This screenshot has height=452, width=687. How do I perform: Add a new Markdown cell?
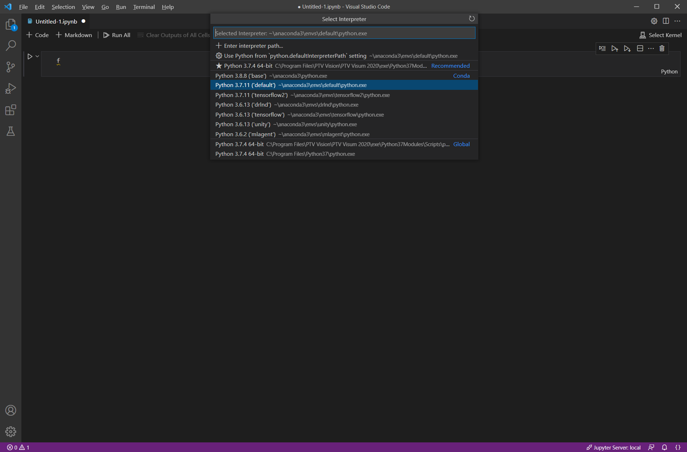coord(74,35)
